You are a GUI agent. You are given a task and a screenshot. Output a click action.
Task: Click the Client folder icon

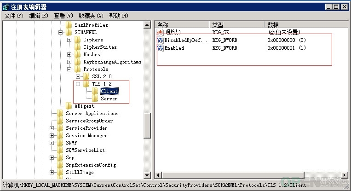tap(95, 91)
